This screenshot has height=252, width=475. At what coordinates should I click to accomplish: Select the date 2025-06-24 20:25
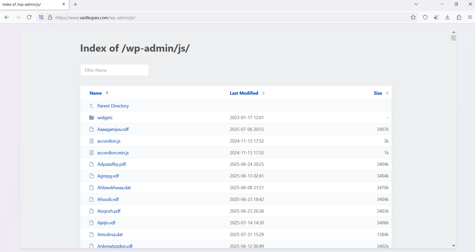click(247, 164)
